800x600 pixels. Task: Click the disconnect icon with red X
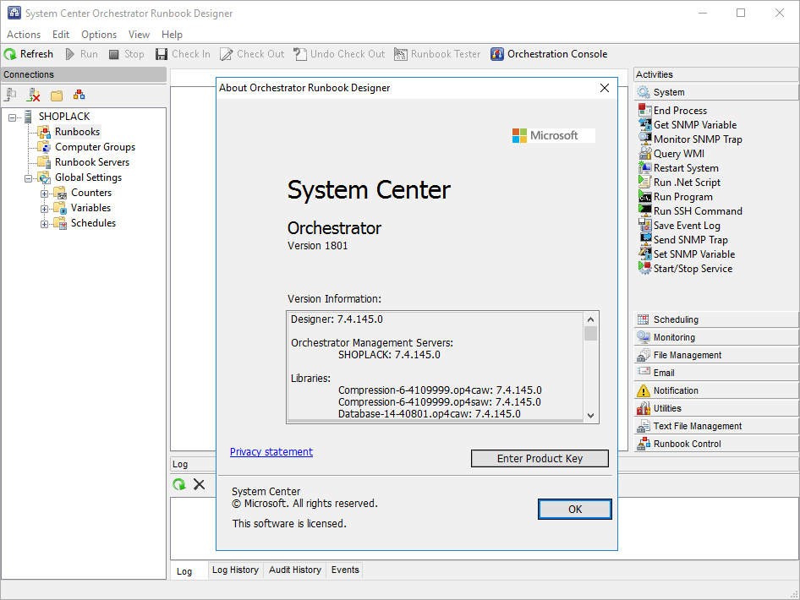click(34, 95)
